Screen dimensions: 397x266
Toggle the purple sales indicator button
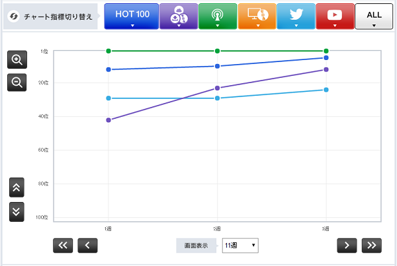179,16
